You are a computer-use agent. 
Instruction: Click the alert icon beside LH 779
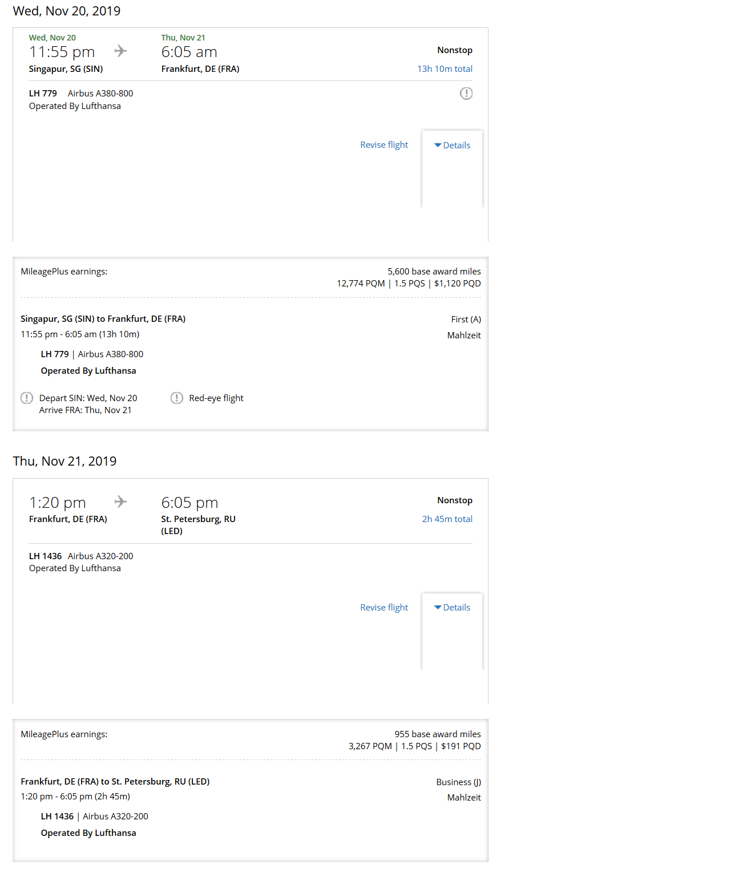click(x=466, y=94)
